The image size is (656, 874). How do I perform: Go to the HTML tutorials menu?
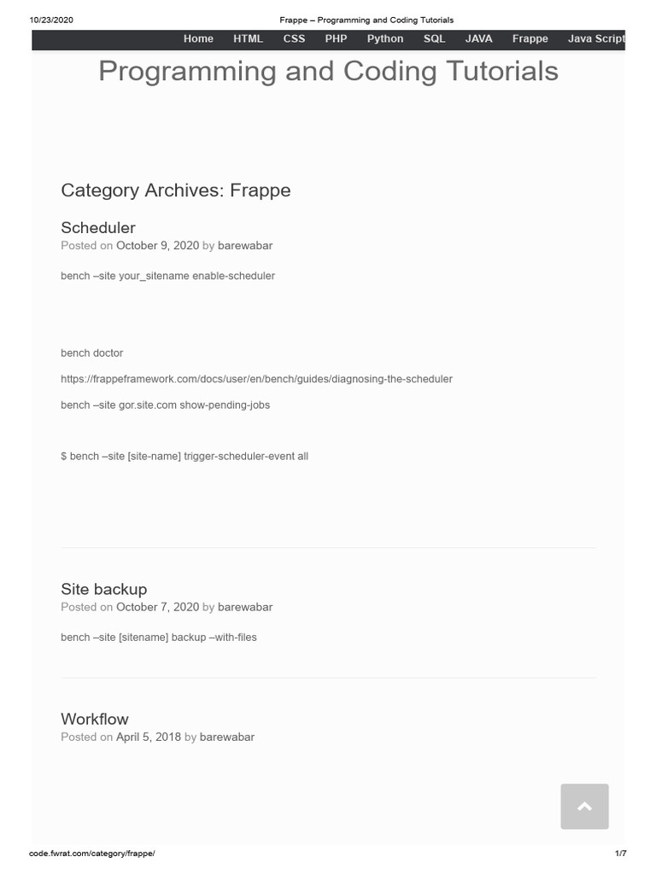(248, 38)
